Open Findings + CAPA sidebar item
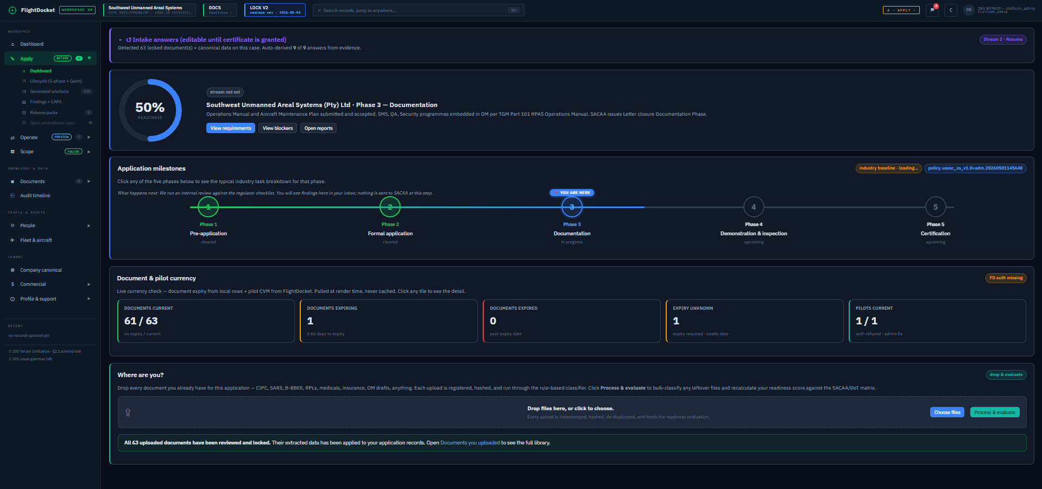Viewport: 1042px width, 489px height. pos(46,102)
